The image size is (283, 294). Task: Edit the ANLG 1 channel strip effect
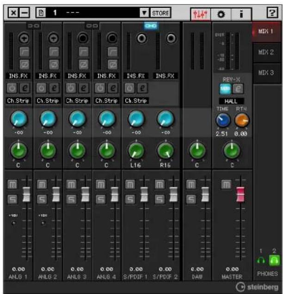point(25,88)
